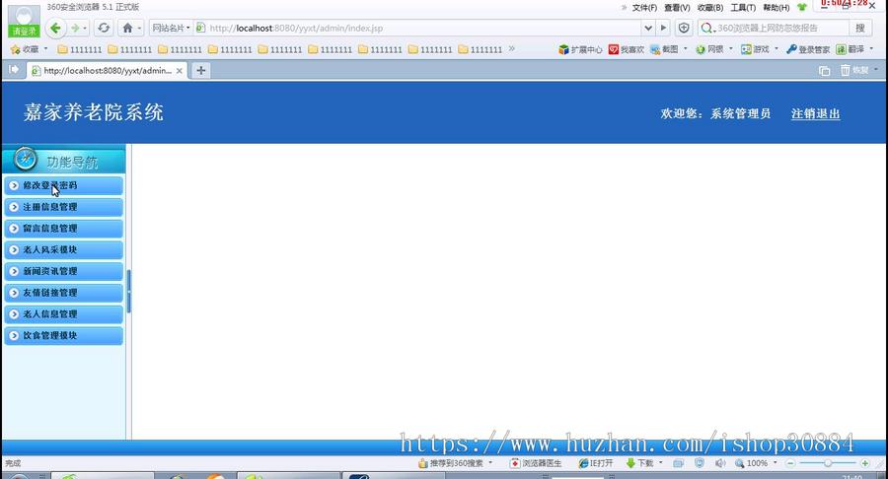Viewport: 888px width, 479px height.
Task: Open the 工具(T) menu
Action: 743,8
